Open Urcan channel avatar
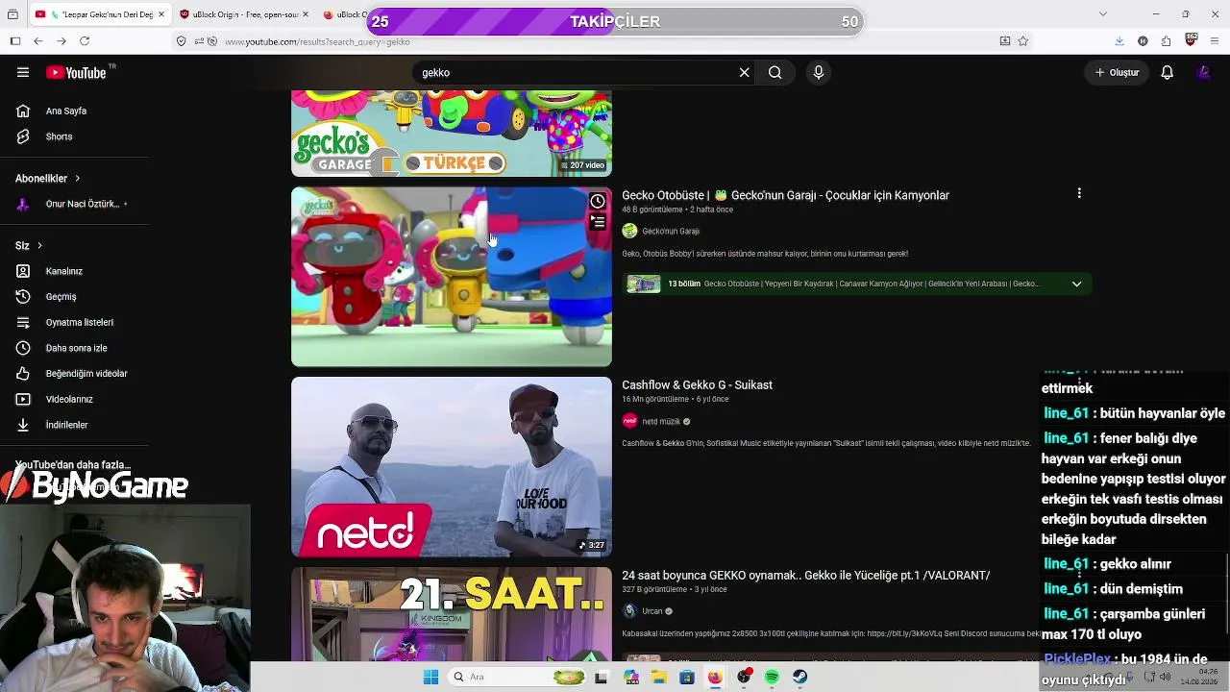This screenshot has width=1230, height=692. point(630,611)
